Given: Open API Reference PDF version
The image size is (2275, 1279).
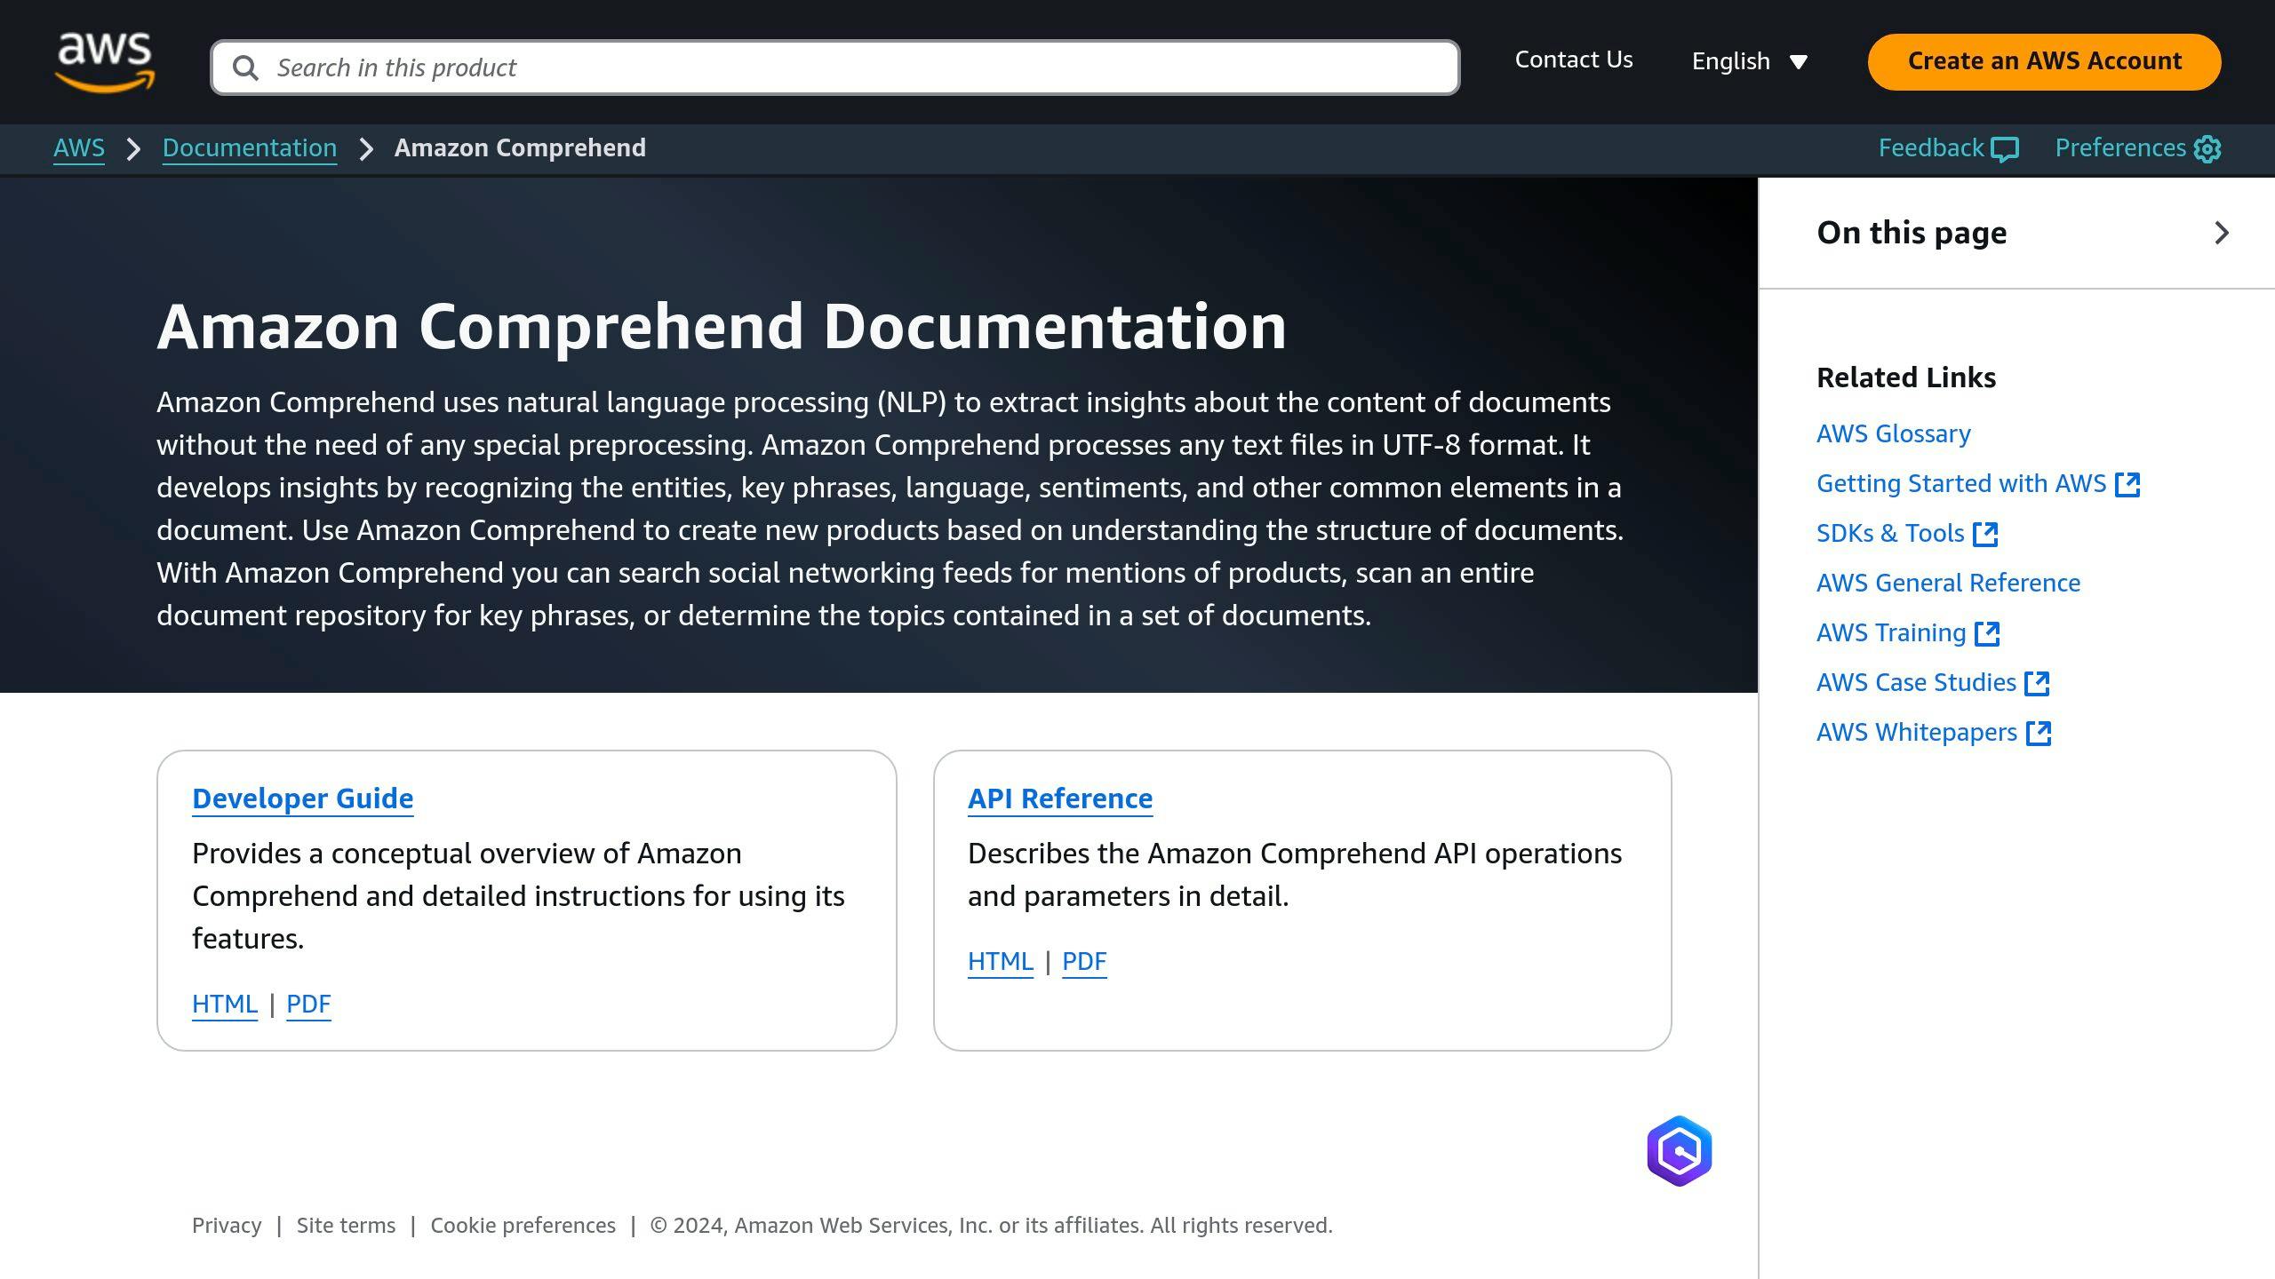Looking at the screenshot, I should 1084,962.
